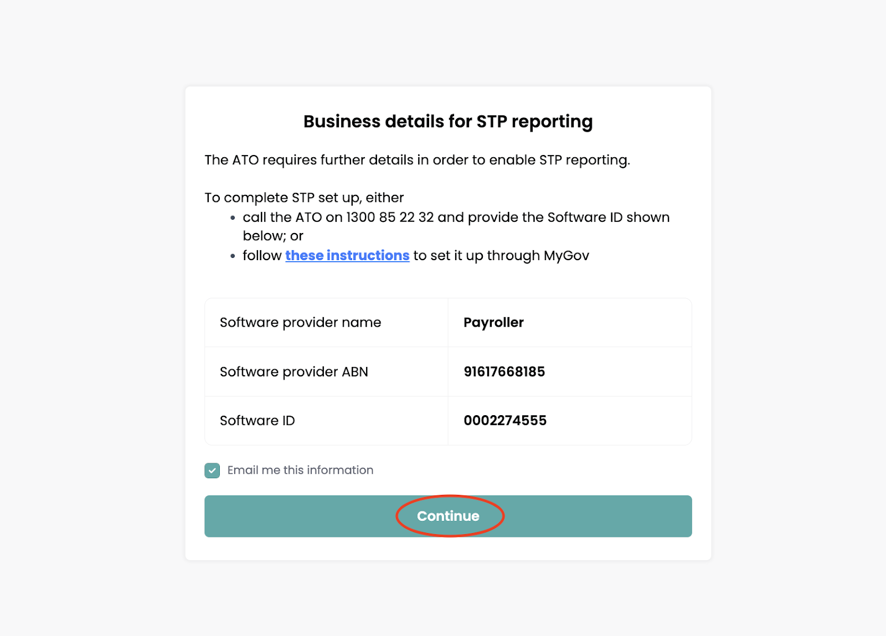Click the Payroller provider name

point(493,322)
